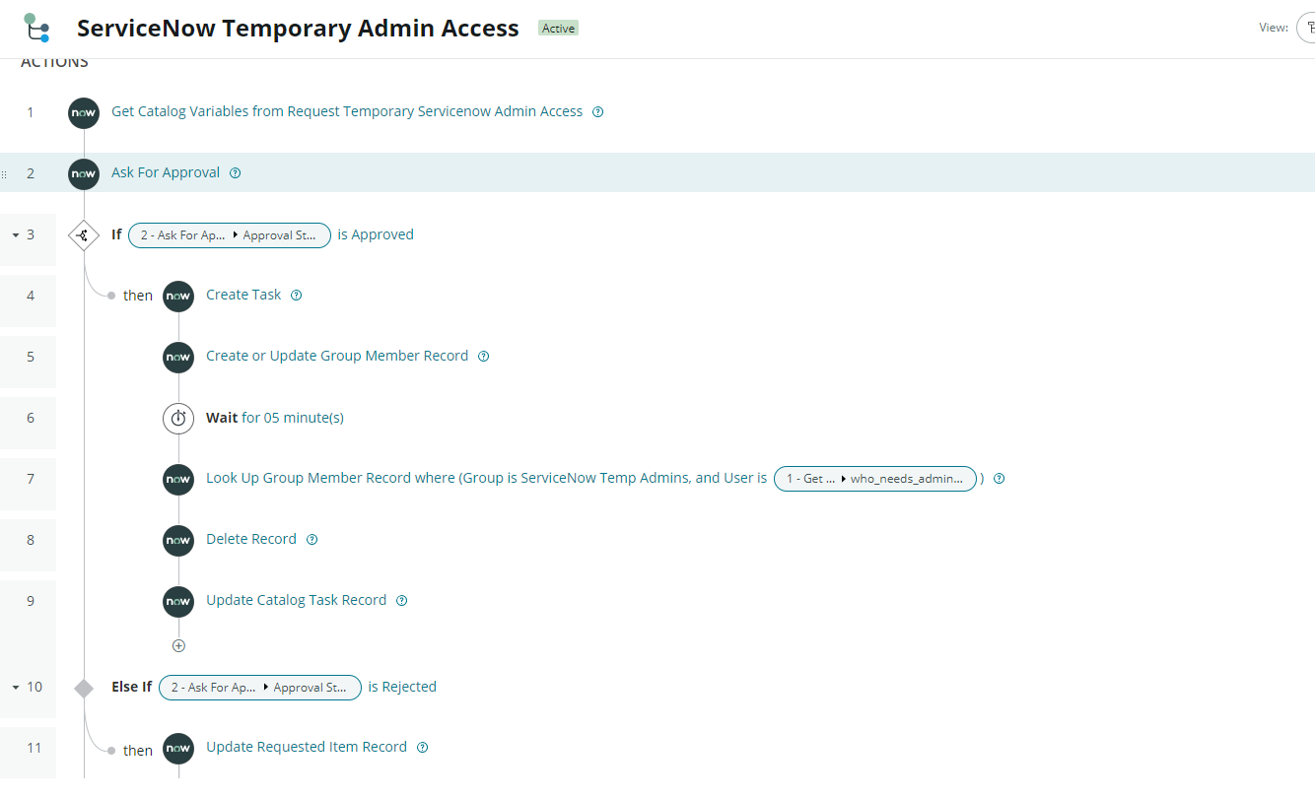Open the Create Task action
The width and height of the screenshot is (1315, 797).
243,296
